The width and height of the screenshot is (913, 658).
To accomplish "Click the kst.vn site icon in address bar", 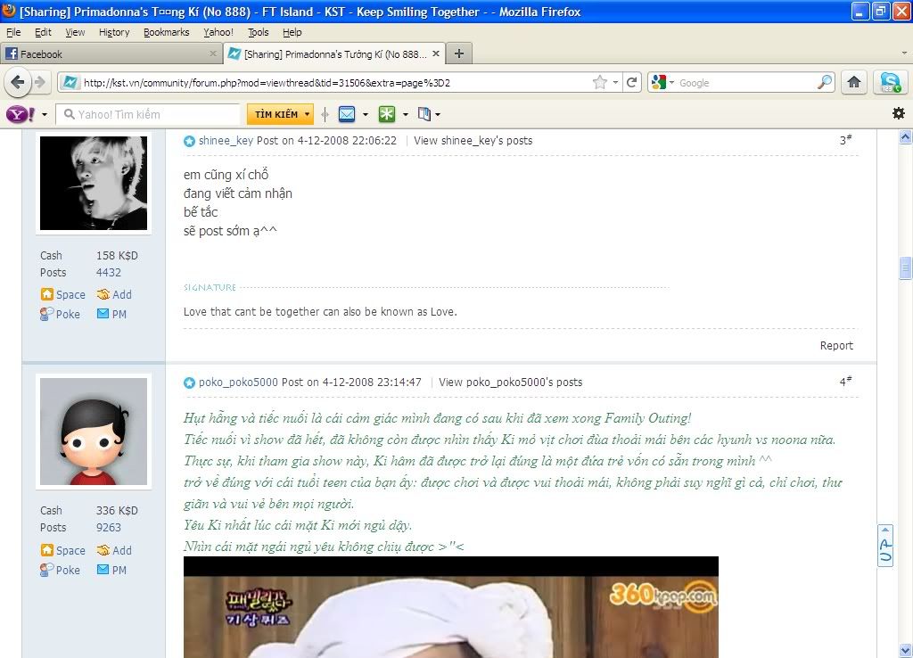I will 70,83.
